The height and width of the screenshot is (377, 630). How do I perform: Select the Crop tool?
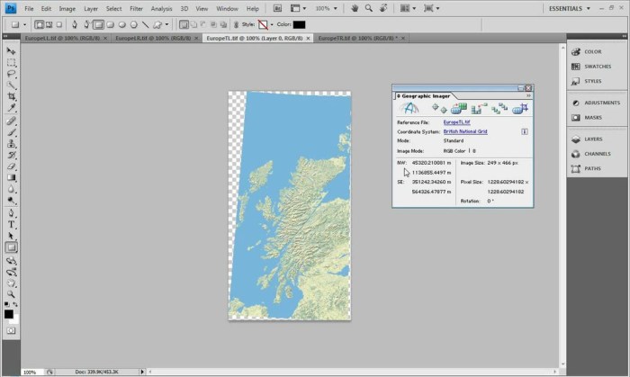12,96
